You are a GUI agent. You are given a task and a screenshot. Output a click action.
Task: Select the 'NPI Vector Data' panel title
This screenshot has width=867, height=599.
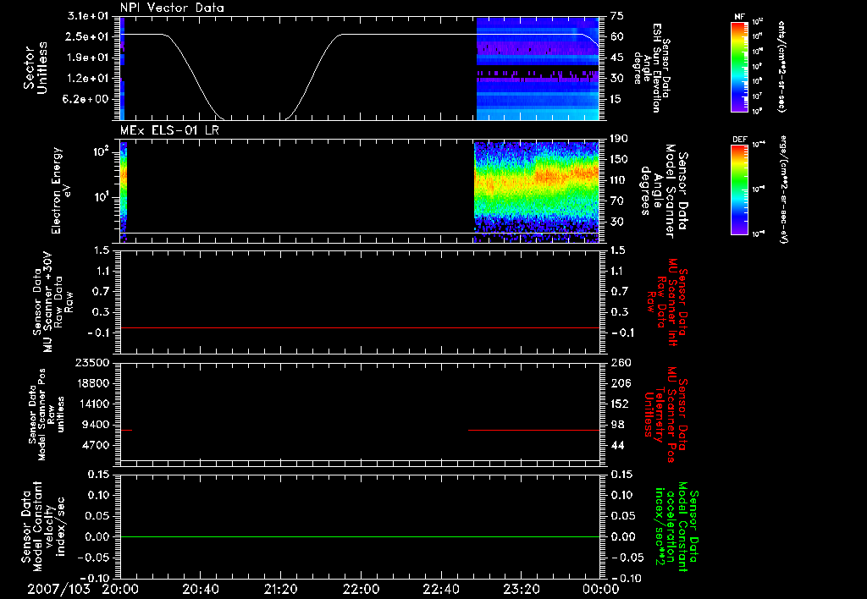(172, 8)
